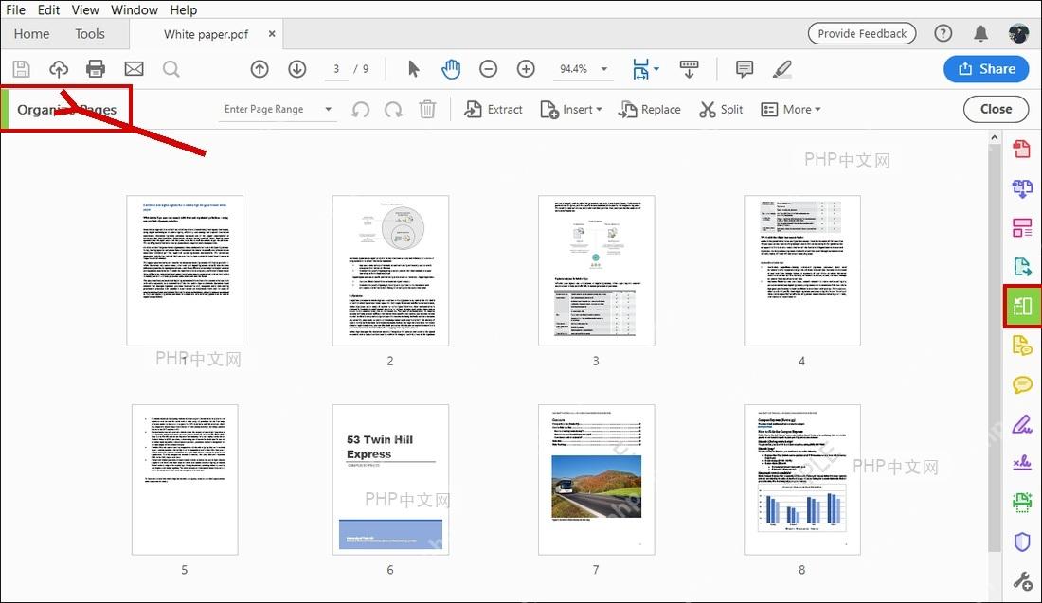The height and width of the screenshot is (603, 1042).
Task: Open the Organize Pages tool in the right sidebar
Action: (1022, 306)
